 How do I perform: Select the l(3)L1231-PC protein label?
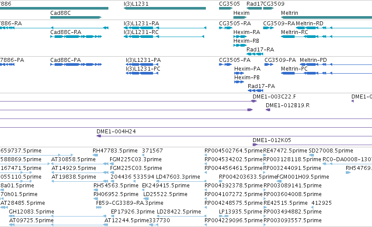143,69
